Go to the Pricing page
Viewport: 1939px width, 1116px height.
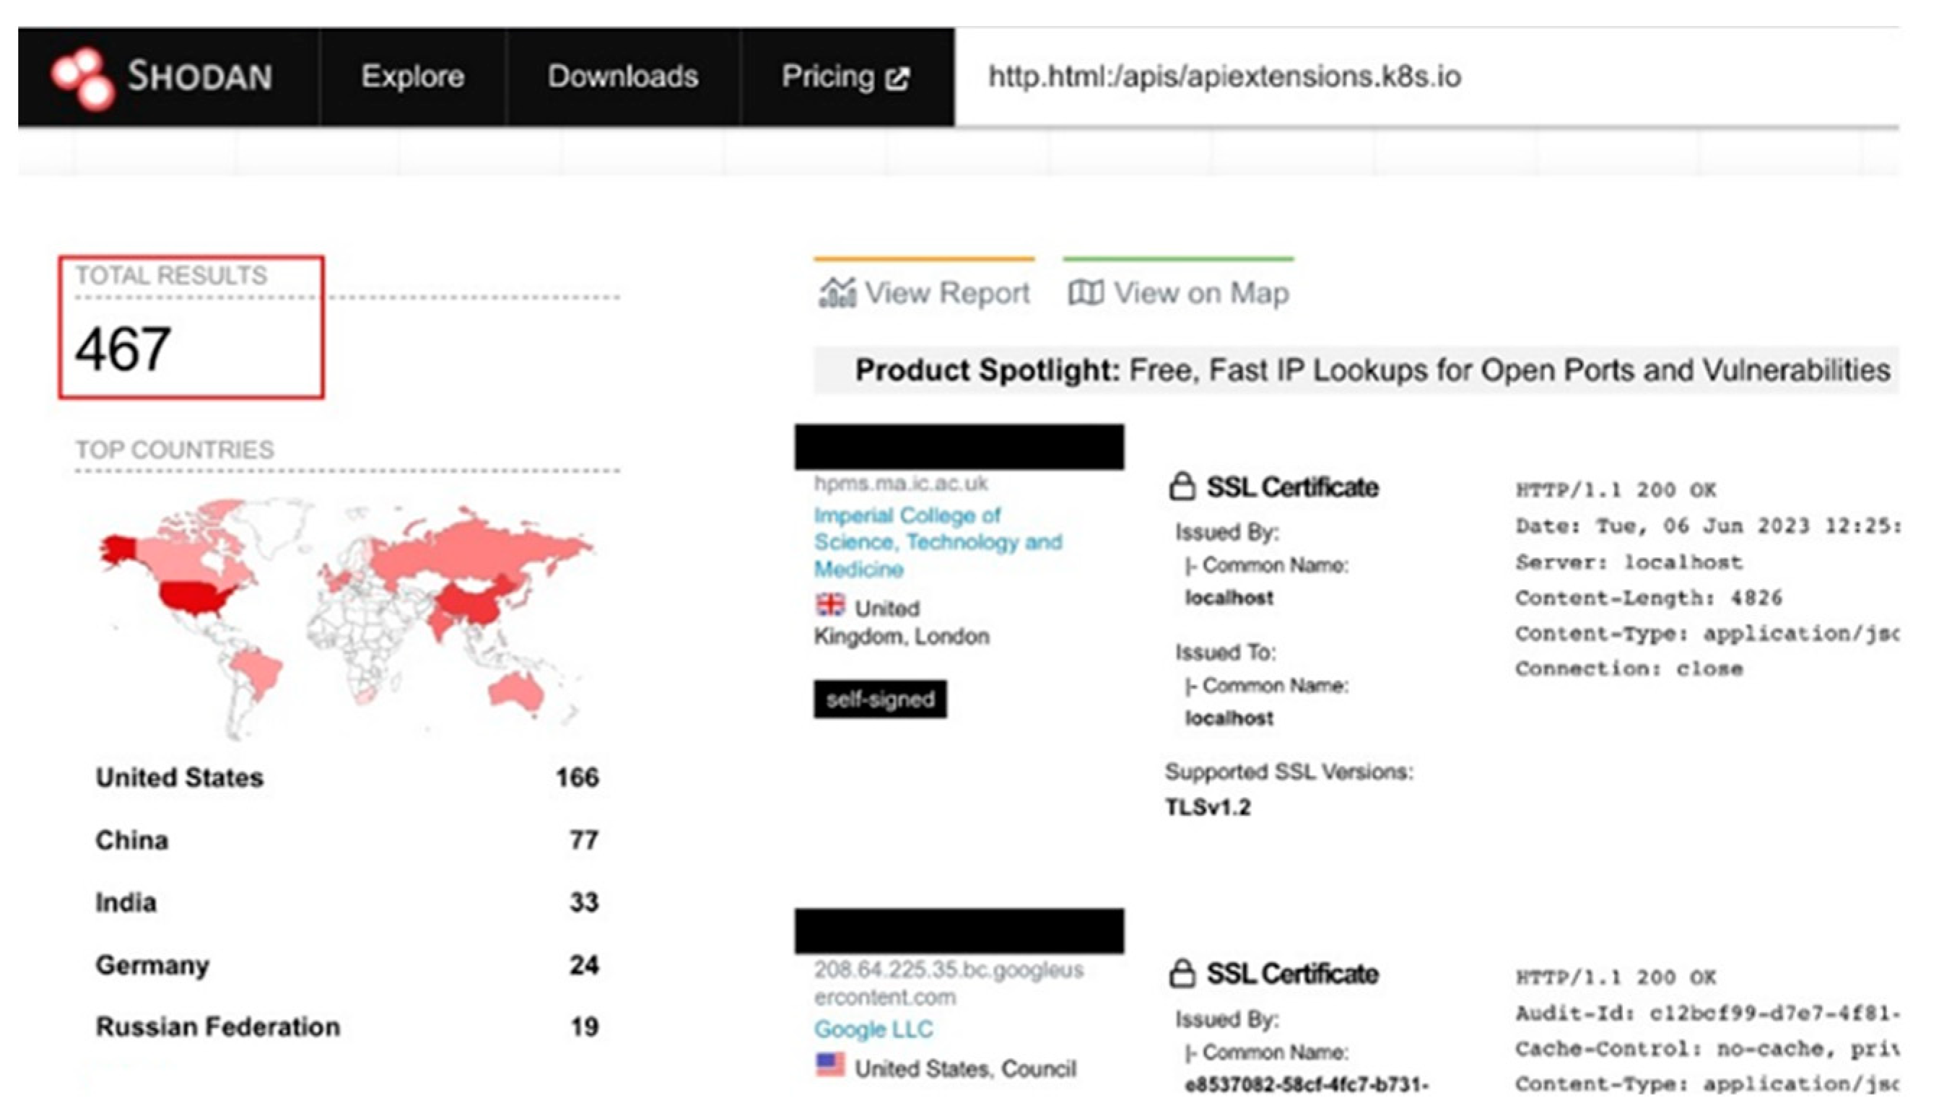(x=829, y=77)
